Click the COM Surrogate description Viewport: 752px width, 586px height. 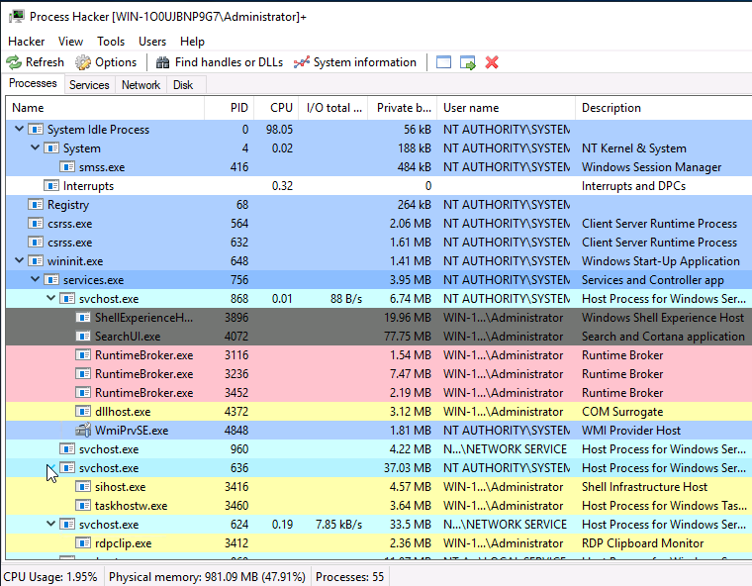pos(622,412)
